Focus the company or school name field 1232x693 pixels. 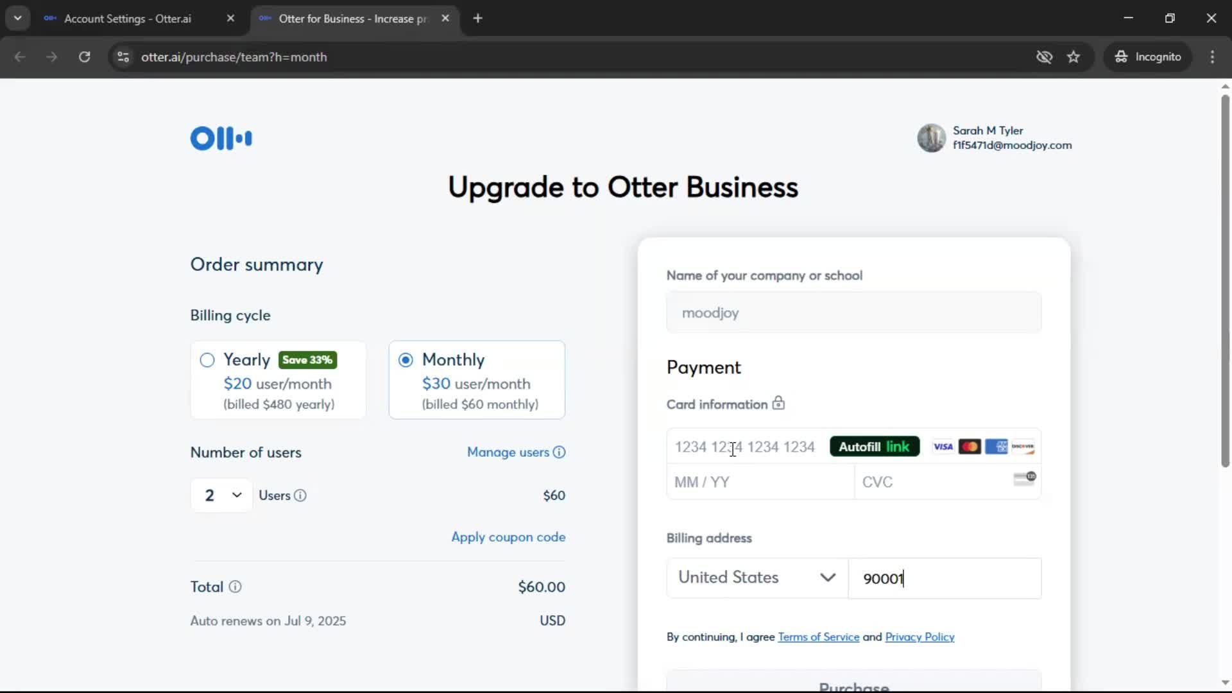coord(853,312)
